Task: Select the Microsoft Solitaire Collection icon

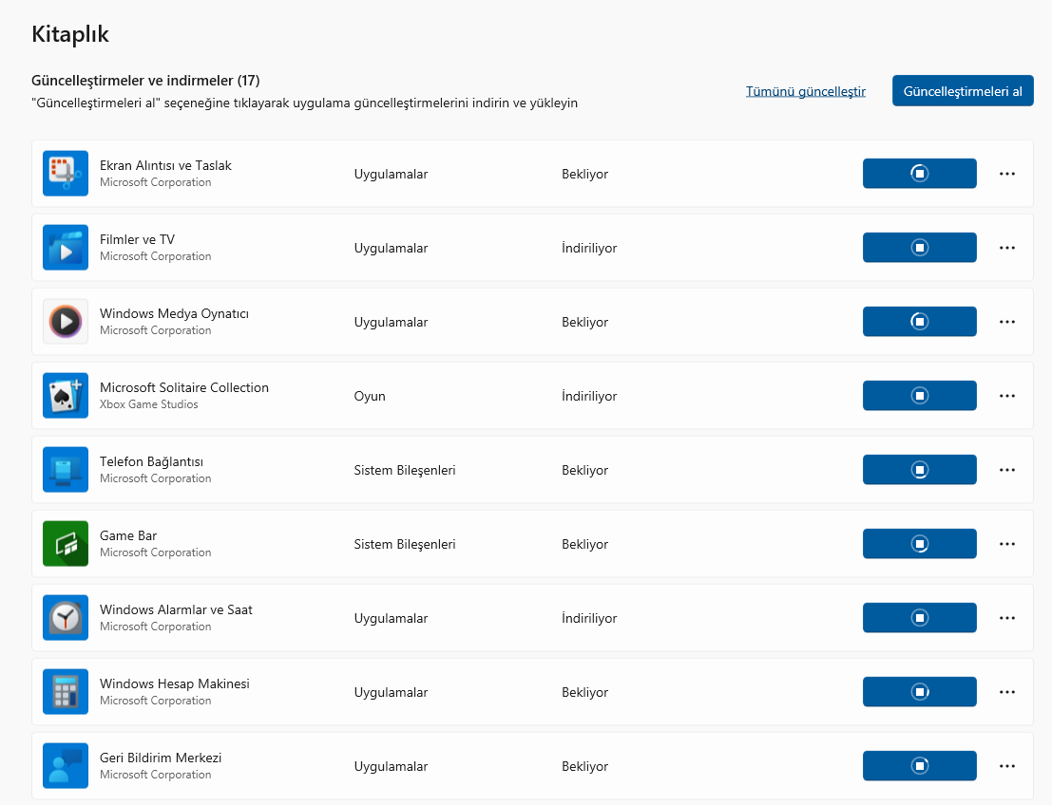Action: 66,396
